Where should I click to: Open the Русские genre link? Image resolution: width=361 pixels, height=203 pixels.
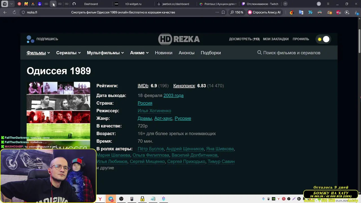coord(183,118)
